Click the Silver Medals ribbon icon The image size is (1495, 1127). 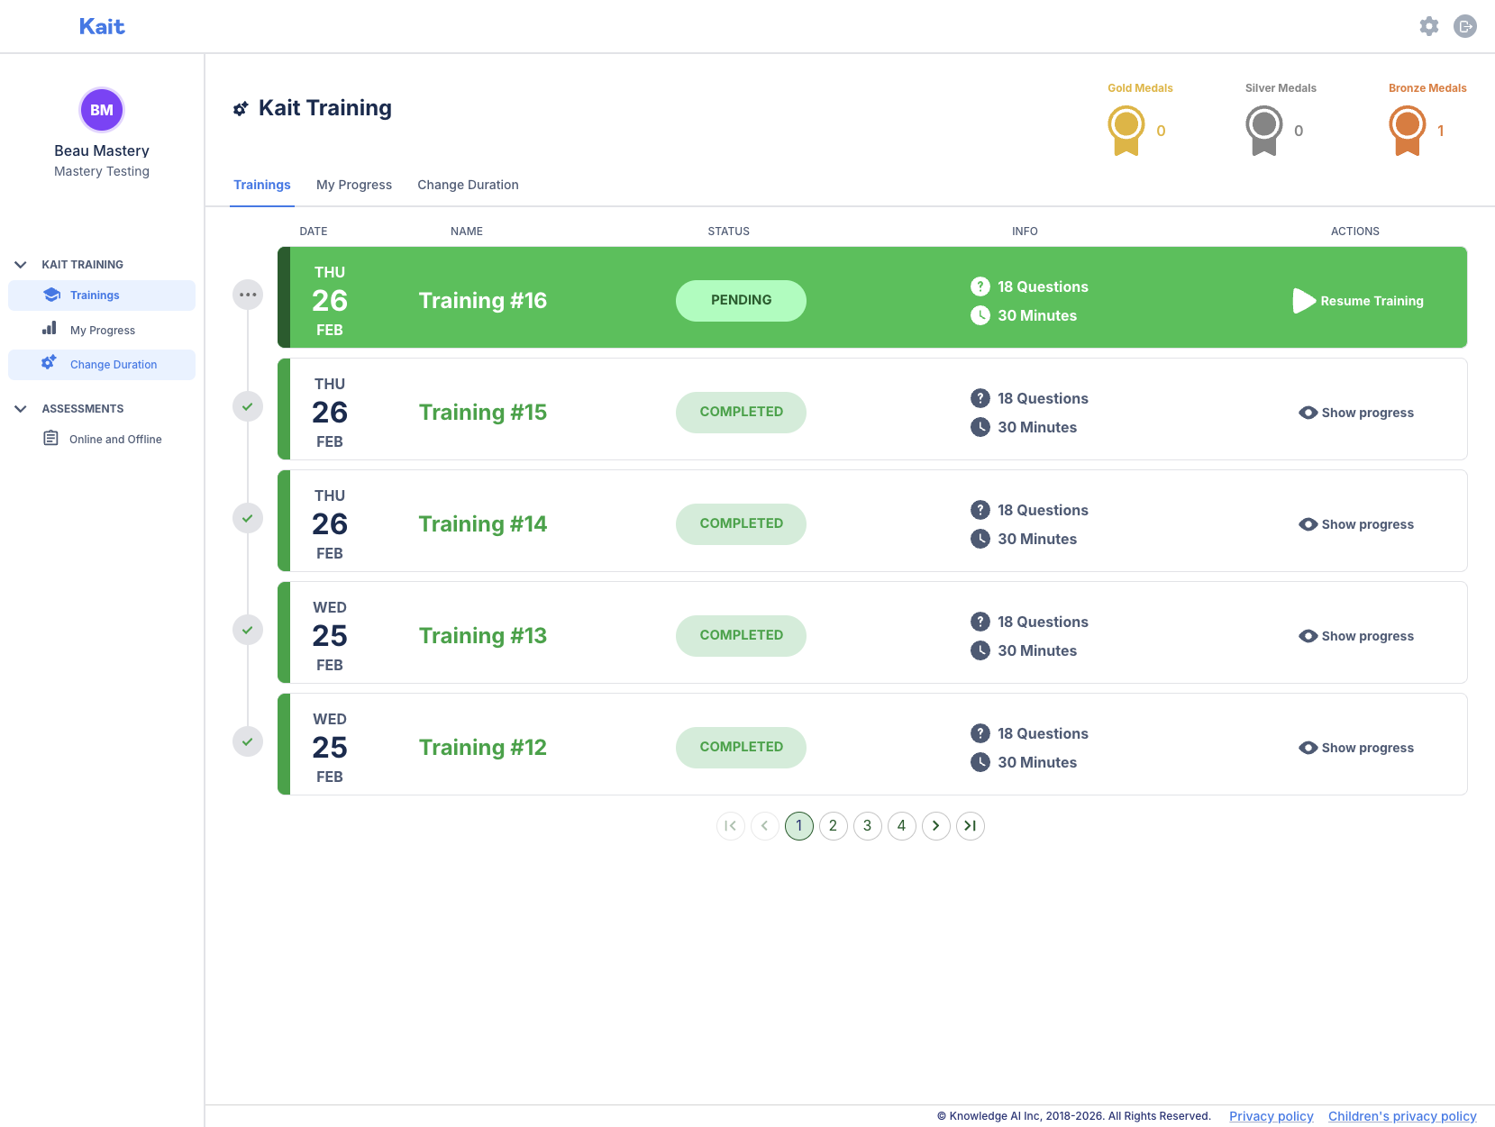click(1264, 131)
